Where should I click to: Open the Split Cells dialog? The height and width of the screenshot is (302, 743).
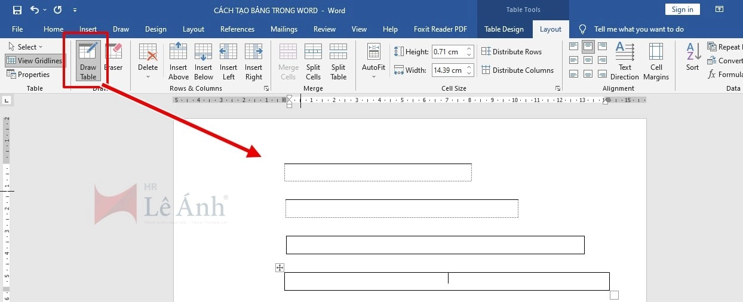click(x=313, y=61)
